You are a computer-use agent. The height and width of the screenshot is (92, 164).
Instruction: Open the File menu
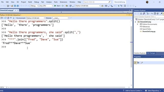point(2,2)
